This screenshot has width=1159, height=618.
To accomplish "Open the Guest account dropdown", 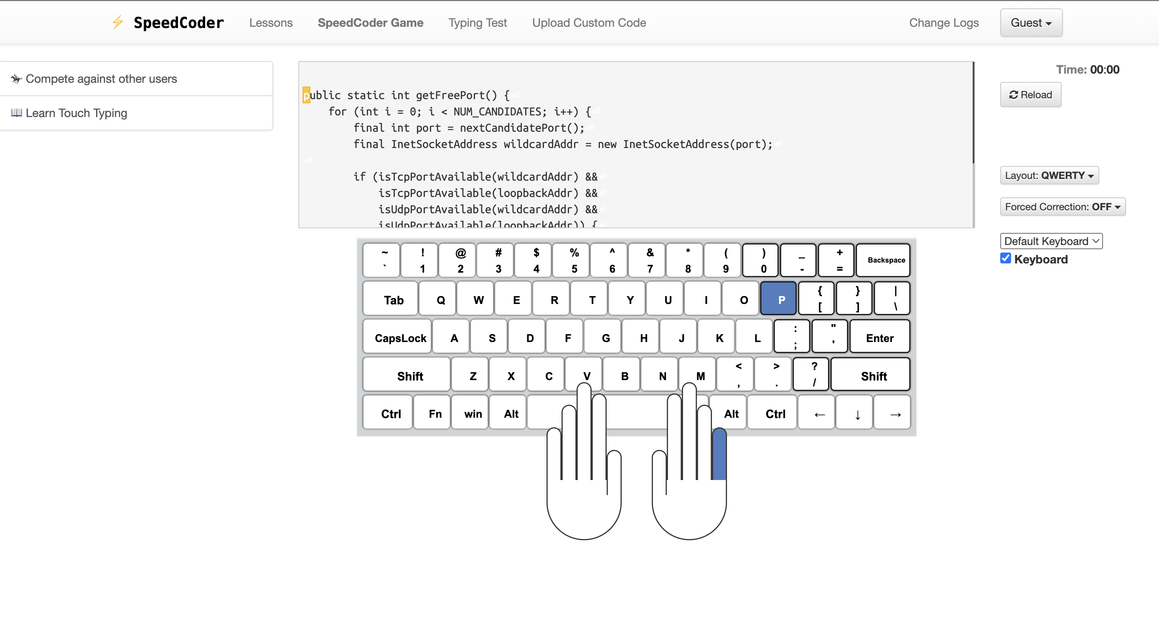I will pyautogui.click(x=1030, y=23).
